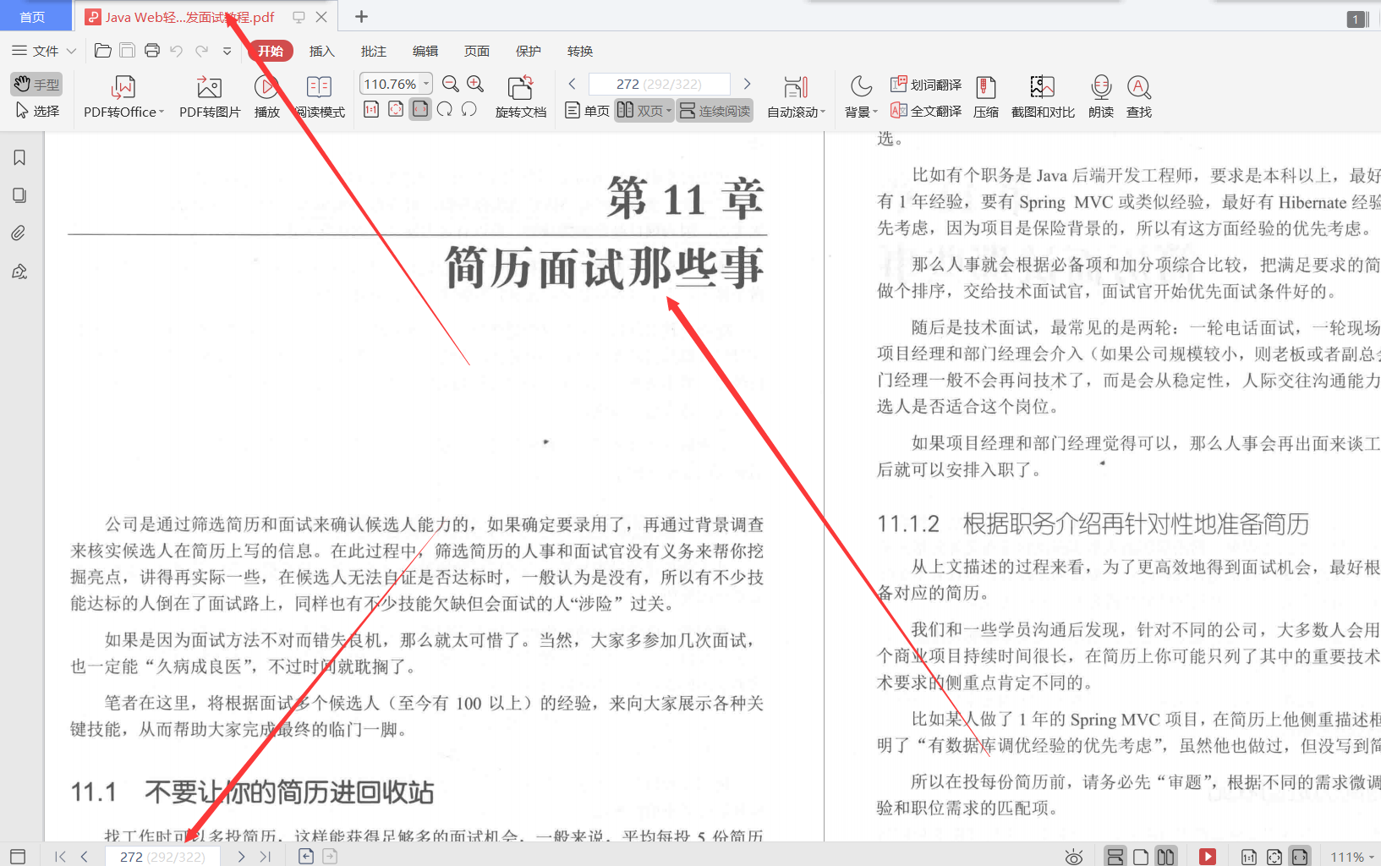Undo the last action
The width and height of the screenshot is (1381, 866).
(176, 51)
